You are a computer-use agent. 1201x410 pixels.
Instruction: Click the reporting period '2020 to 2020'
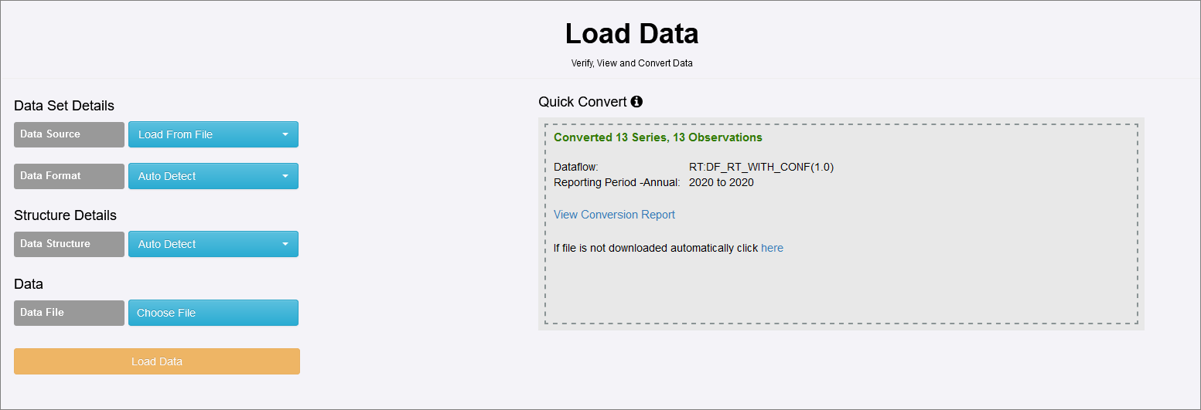(x=721, y=183)
